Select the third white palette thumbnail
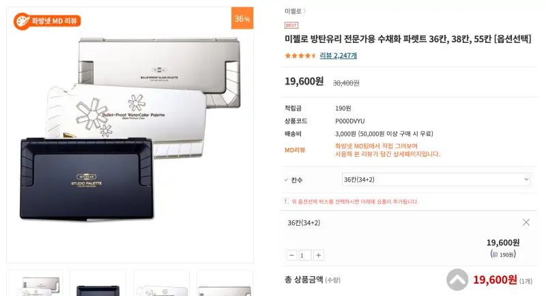Viewport: 546px width, 296px height. coord(162,283)
